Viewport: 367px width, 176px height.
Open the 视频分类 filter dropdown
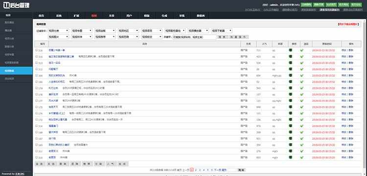click(x=59, y=31)
